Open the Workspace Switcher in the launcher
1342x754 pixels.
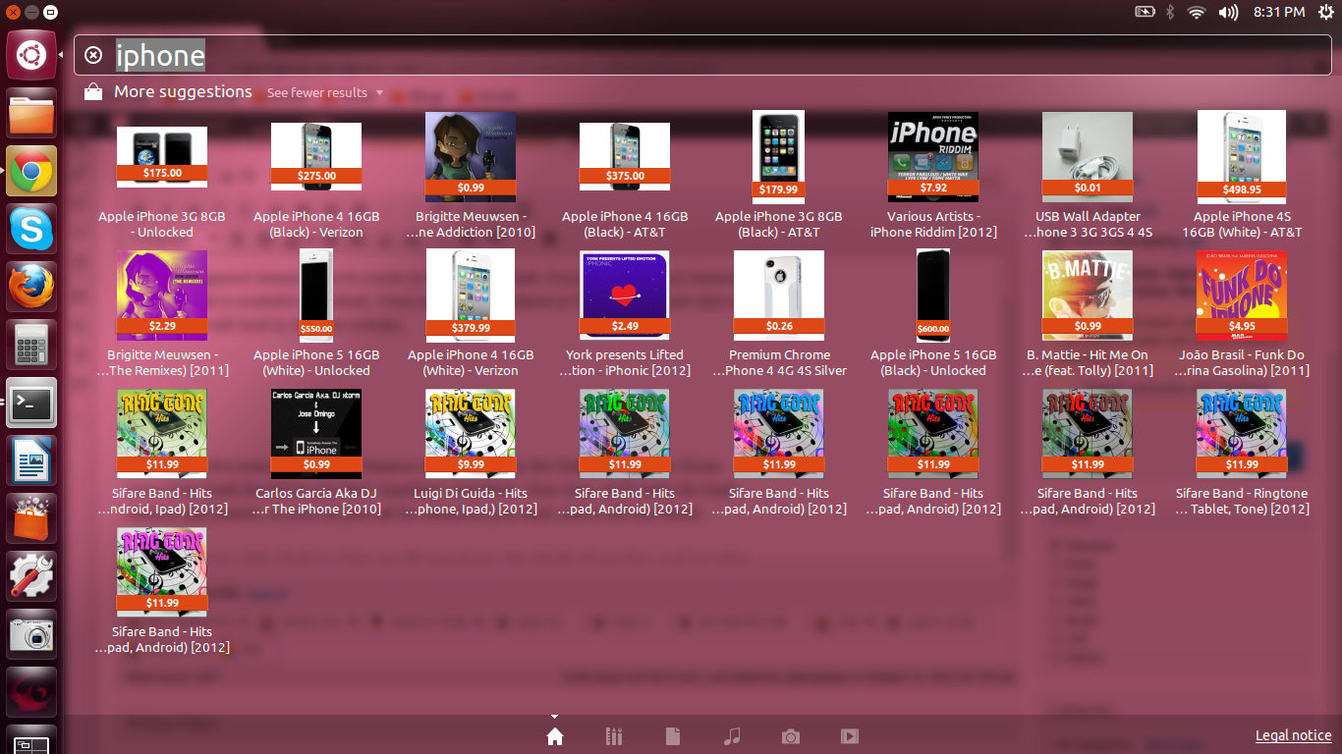pyautogui.click(x=31, y=741)
